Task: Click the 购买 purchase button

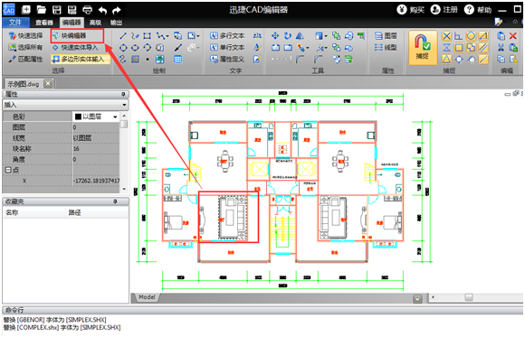Action: point(411,10)
